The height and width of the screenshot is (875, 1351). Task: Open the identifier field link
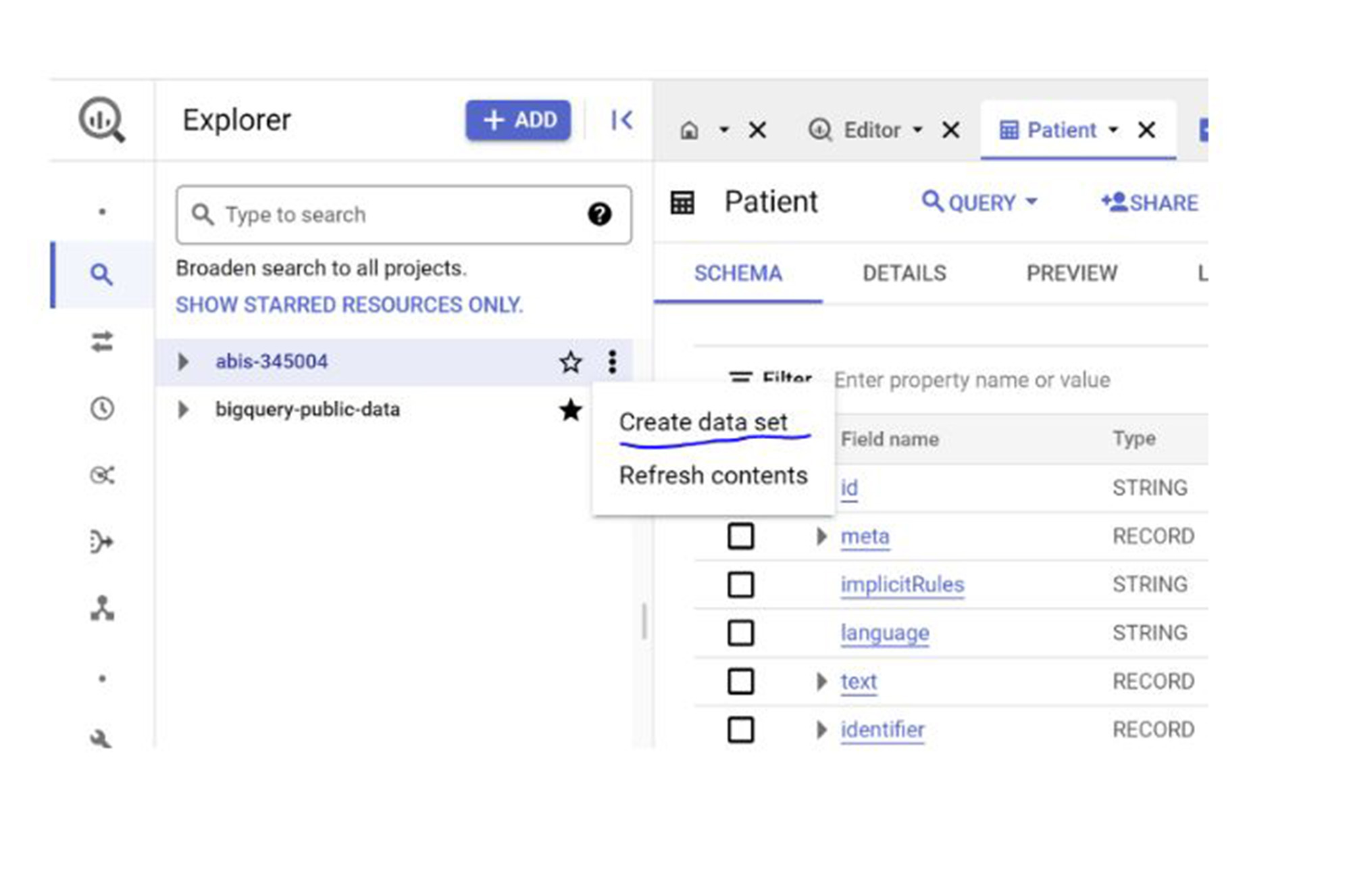[882, 730]
